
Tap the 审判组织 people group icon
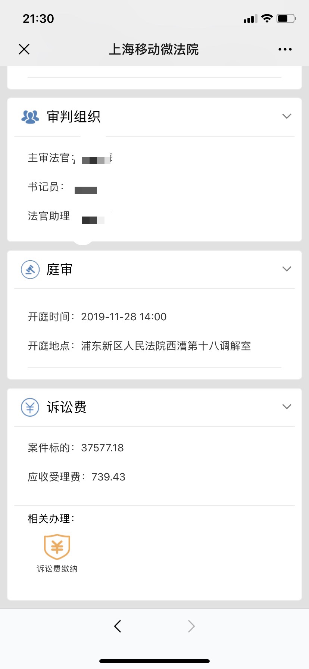30,117
